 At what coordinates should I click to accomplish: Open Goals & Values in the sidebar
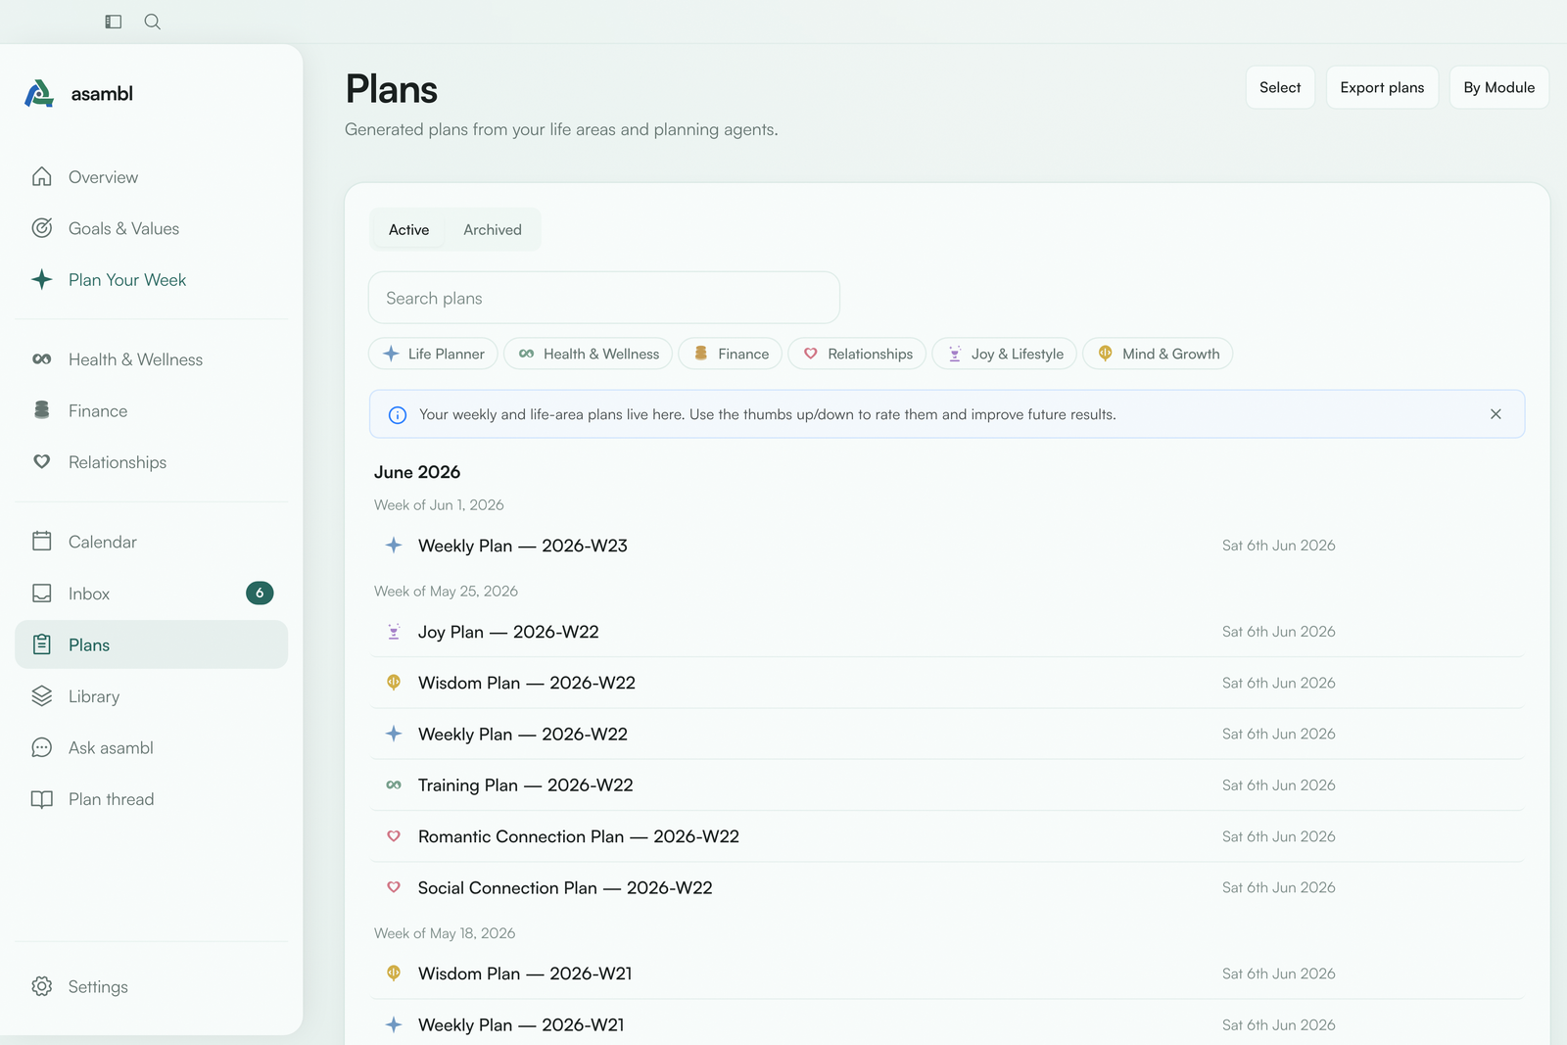pos(152,228)
